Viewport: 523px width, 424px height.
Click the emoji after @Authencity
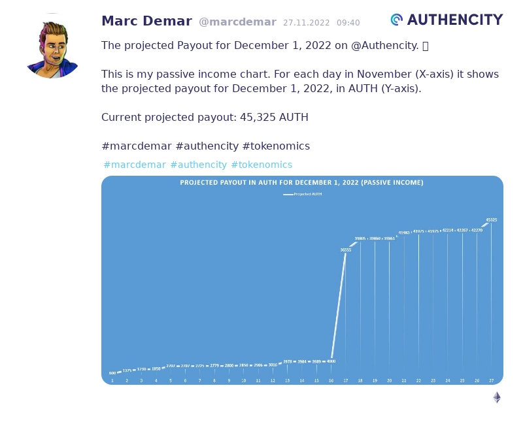click(426, 46)
